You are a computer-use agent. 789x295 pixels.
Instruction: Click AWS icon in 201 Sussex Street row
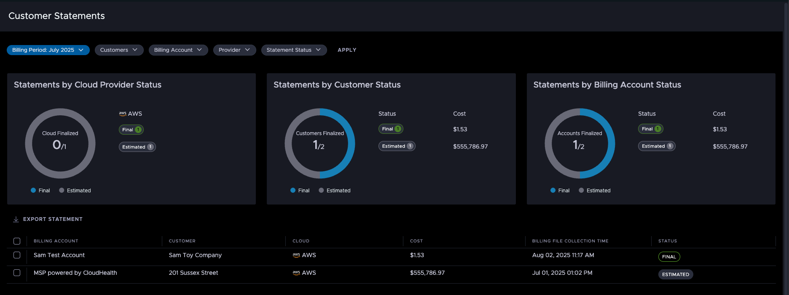point(296,273)
